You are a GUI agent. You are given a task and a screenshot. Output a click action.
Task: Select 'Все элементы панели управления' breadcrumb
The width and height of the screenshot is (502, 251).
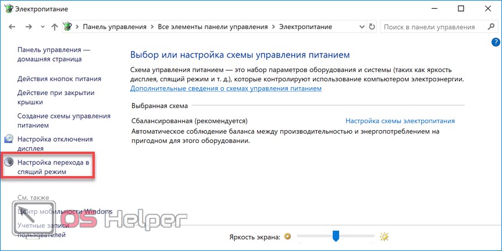coord(212,27)
